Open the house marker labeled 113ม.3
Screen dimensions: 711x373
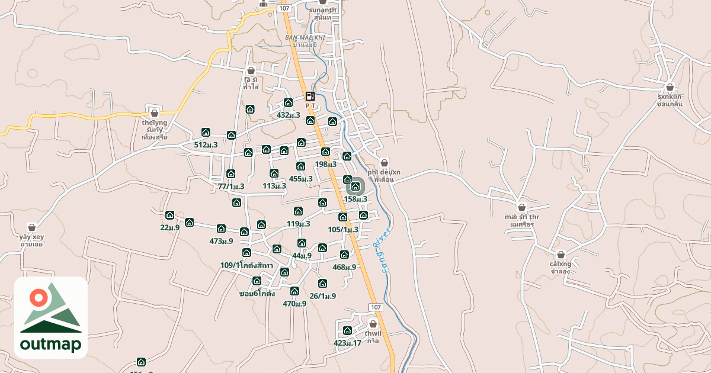point(274,173)
